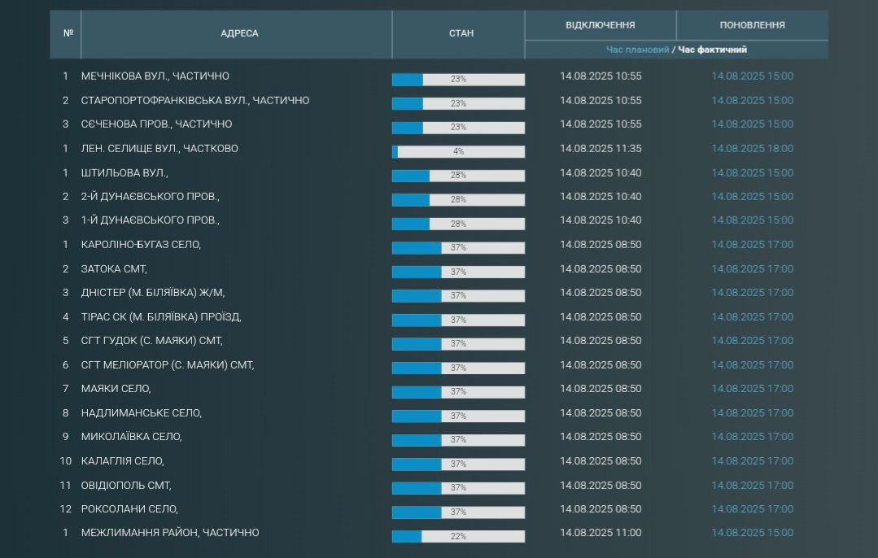Click the АДРЕСА column header

point(239,33)
